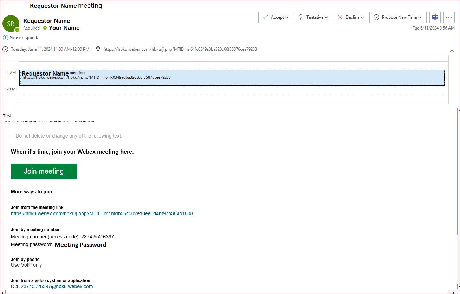Screen dimensions: 460x294
Task: Click the Tuesday, June 11, 2024 time text
Action: (x=50, y=49)
